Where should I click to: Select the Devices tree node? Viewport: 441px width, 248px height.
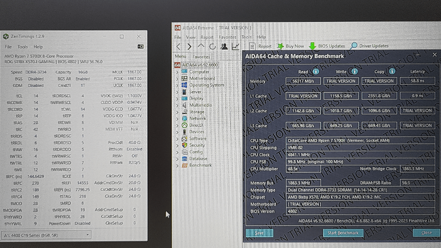196,132
